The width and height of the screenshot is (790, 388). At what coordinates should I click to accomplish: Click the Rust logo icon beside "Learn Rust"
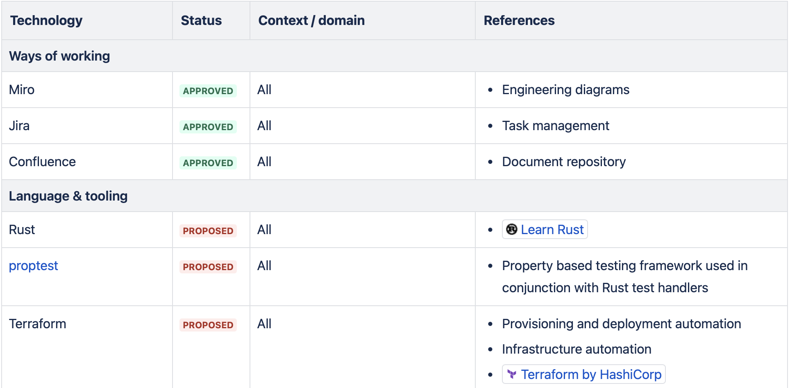[x=511, y=229]
